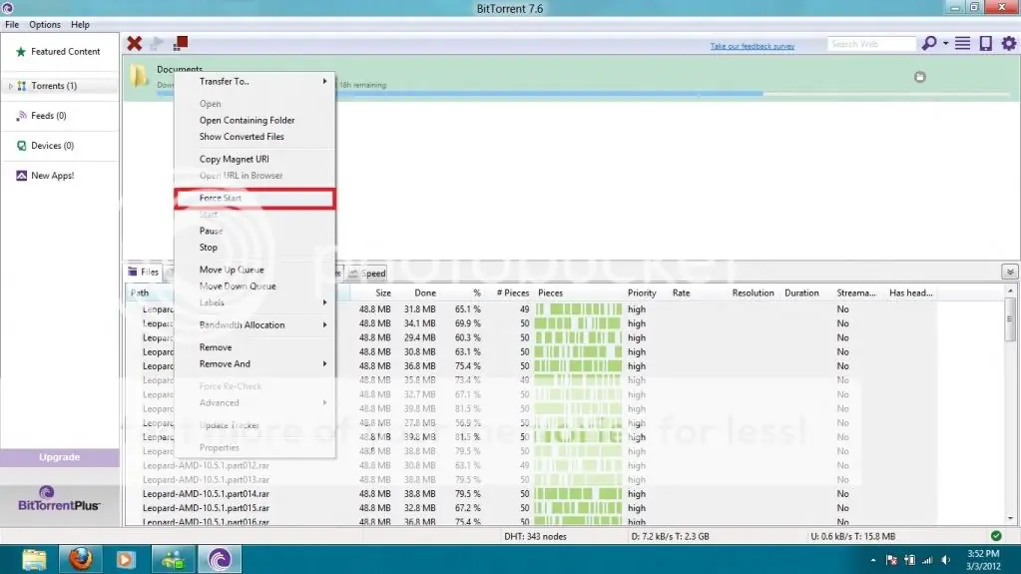
Task: Open the feedback survey link
Action: pyautogui.click(x=753, y=46)
